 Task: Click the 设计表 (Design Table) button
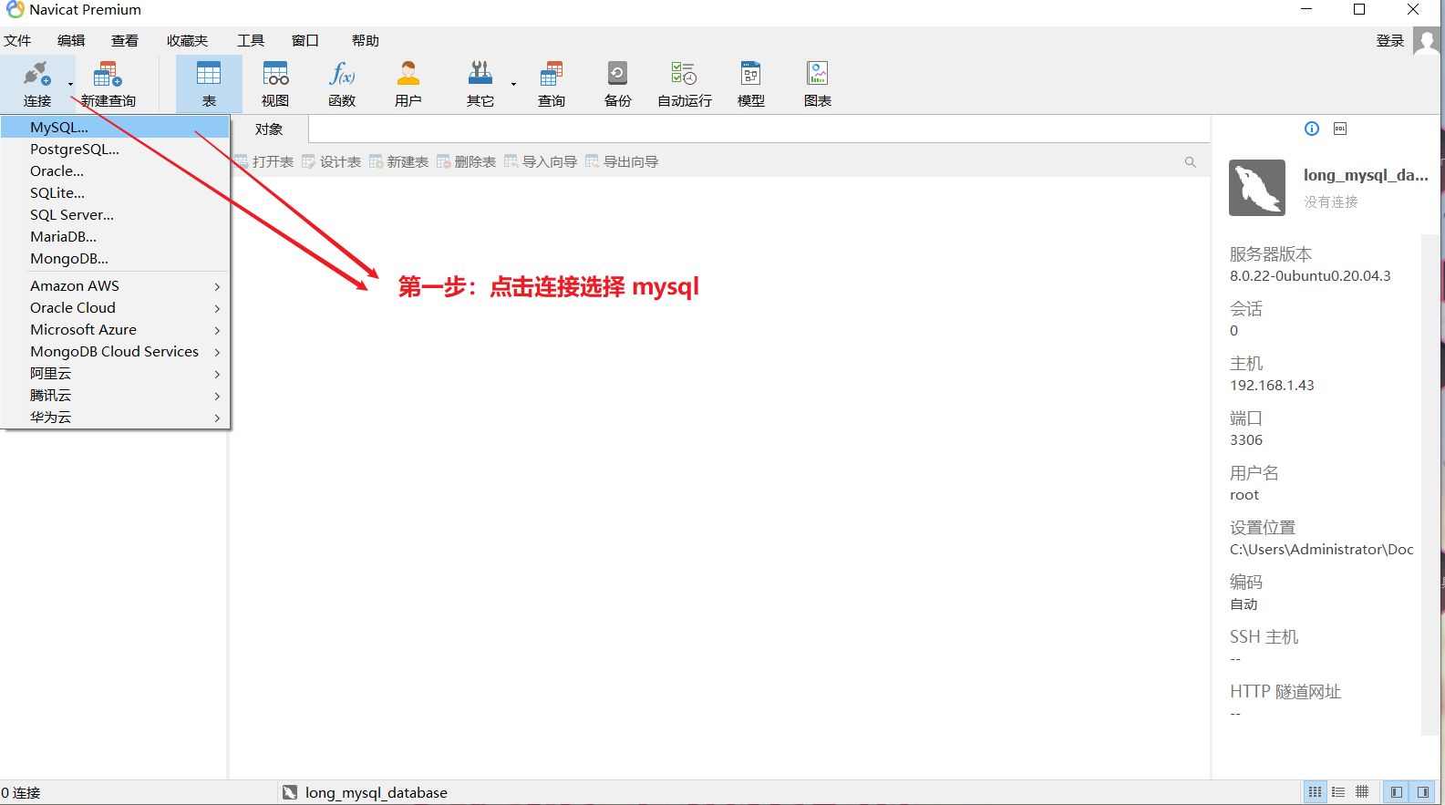[332, 162]
